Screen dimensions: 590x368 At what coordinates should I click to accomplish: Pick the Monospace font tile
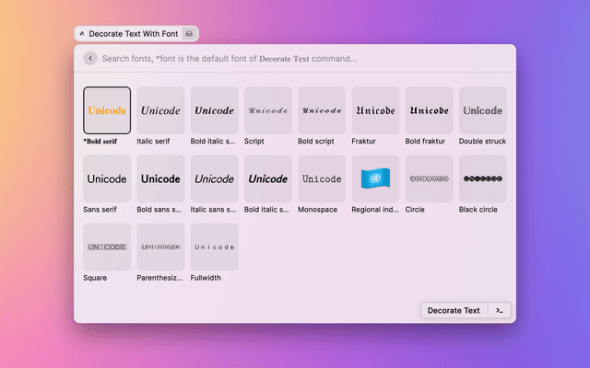coord(322,178)
